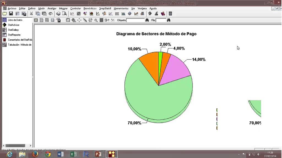Screen dimensions: 282x158
Task: Select StatGallery in the navigation pane
Action: (x=13, y=30)
